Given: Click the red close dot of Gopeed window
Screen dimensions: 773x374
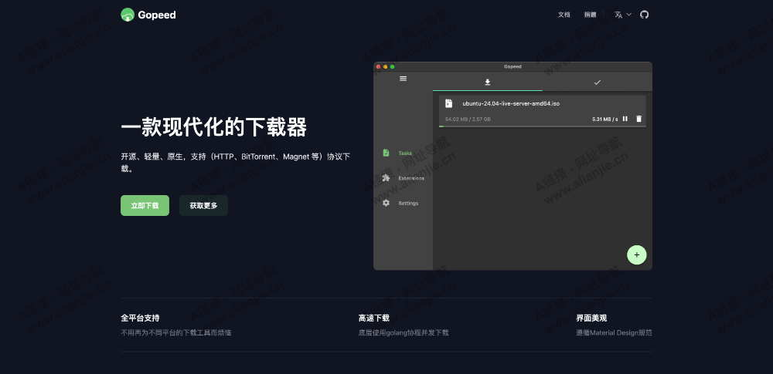Looking at the screenshot, I should pos(379,66).
